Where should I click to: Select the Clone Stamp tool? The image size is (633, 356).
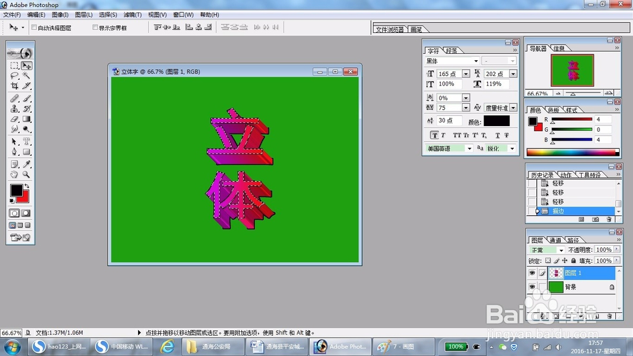click(15, 109)
